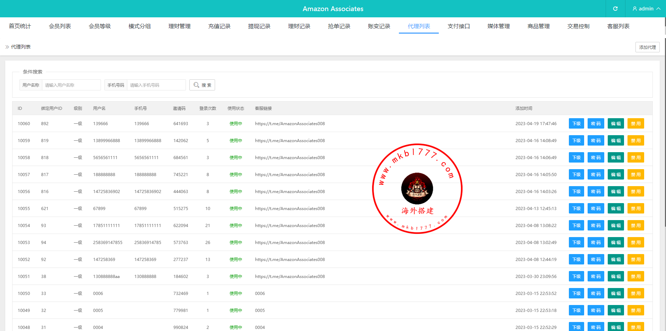This screenshot has height=331, width=666.
Task: Click 密码 for agent 10055
Action: [x=596, y=208]
